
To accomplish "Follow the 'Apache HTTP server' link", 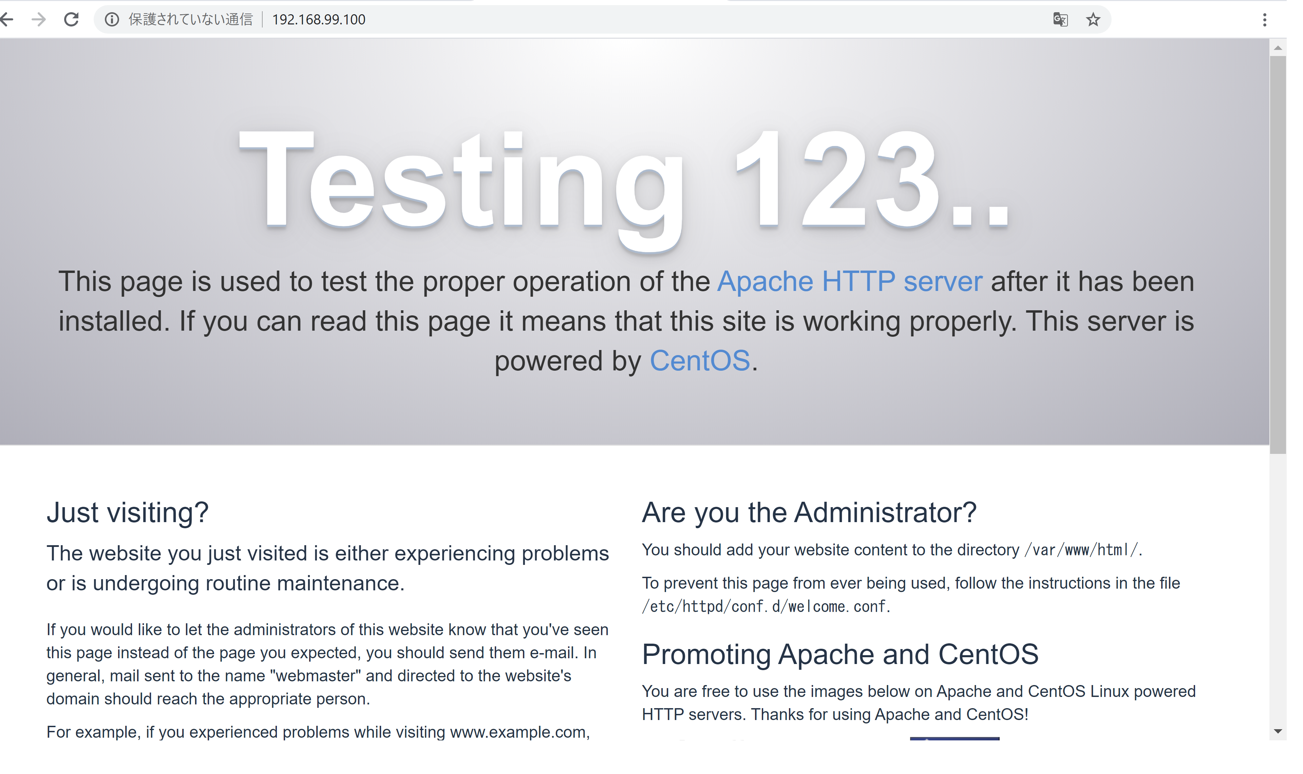I will [849, 281].
